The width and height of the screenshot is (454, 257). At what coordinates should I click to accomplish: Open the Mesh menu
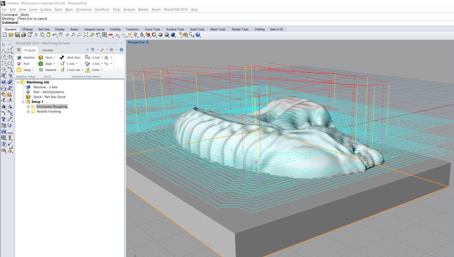pos(69,9)
